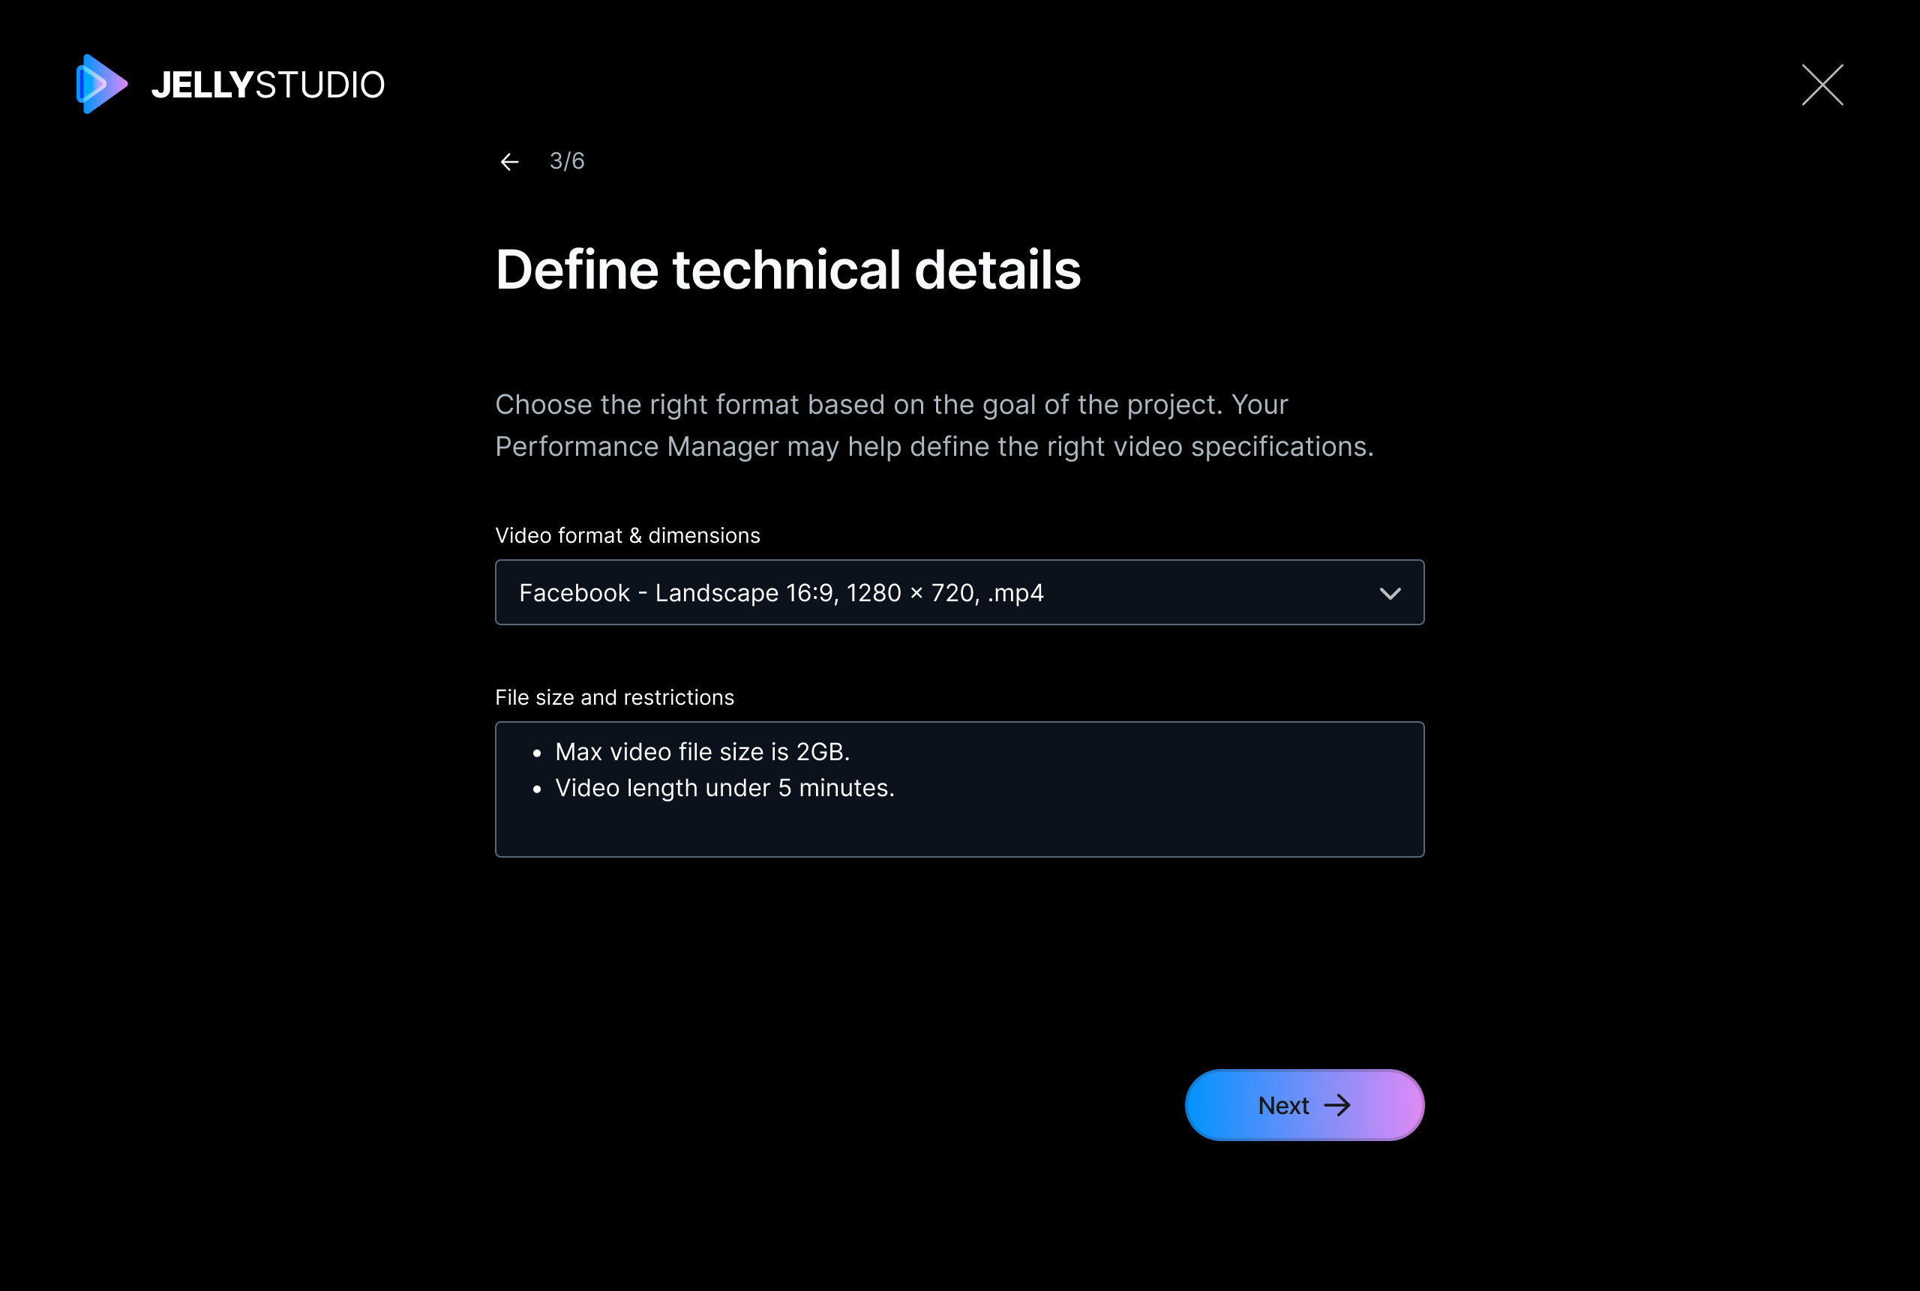Click the 'File size and restrictions' label
Viewport: 1920px width, 1291px height.
click(614, 697)
